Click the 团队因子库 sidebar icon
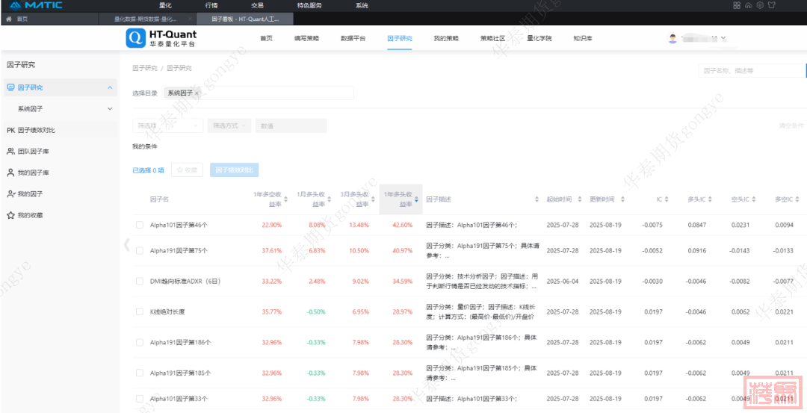807x413 pixels. coord(10,151)
